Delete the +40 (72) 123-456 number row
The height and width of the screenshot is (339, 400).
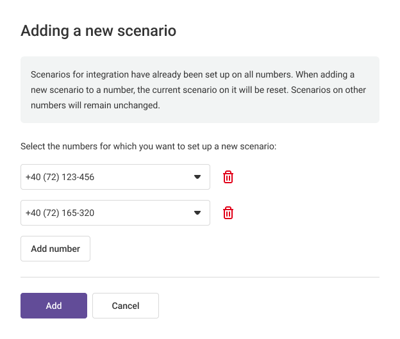coord(228,177)
